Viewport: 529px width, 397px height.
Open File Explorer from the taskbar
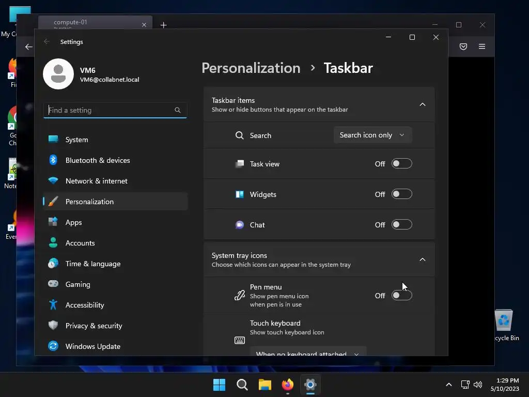(265, 385)
